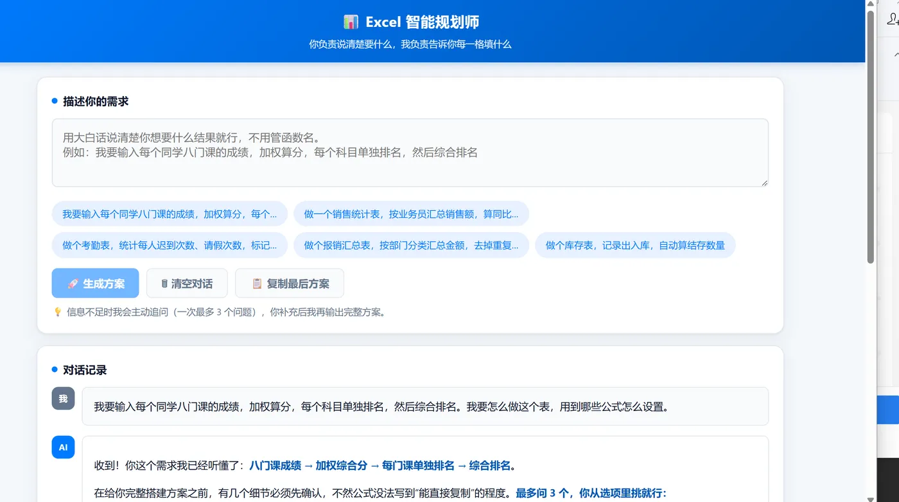Click the "描述你的需求" section heading

pos(96,101)
